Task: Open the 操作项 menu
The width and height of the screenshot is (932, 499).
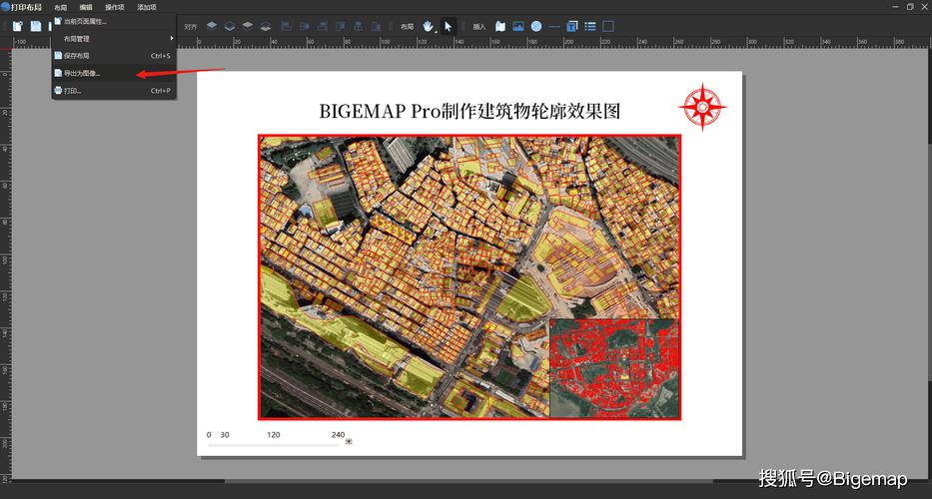Action: (115, 7)
